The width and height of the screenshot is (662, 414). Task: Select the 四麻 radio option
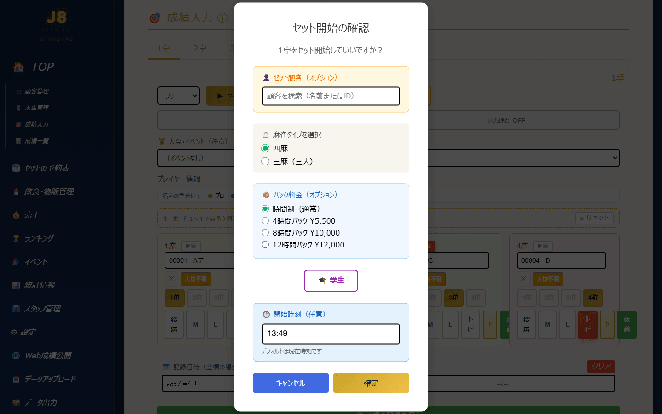[x=265, y=148]
